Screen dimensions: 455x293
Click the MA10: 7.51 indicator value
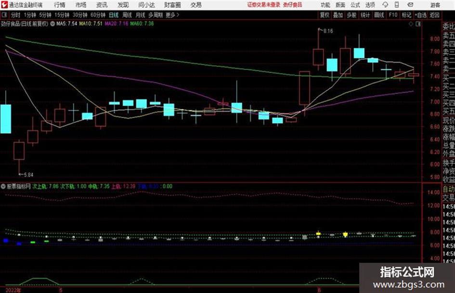click(x=91, y=24)
